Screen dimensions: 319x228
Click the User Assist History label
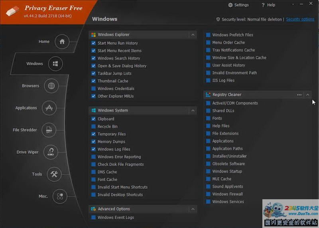228,65
